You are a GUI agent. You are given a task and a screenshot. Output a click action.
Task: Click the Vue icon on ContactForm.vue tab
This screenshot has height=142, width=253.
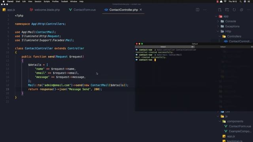(70, 10)
